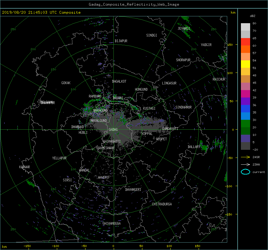Click the LAXMESHWAR town label
268x250 pixels.
point(105,148)
